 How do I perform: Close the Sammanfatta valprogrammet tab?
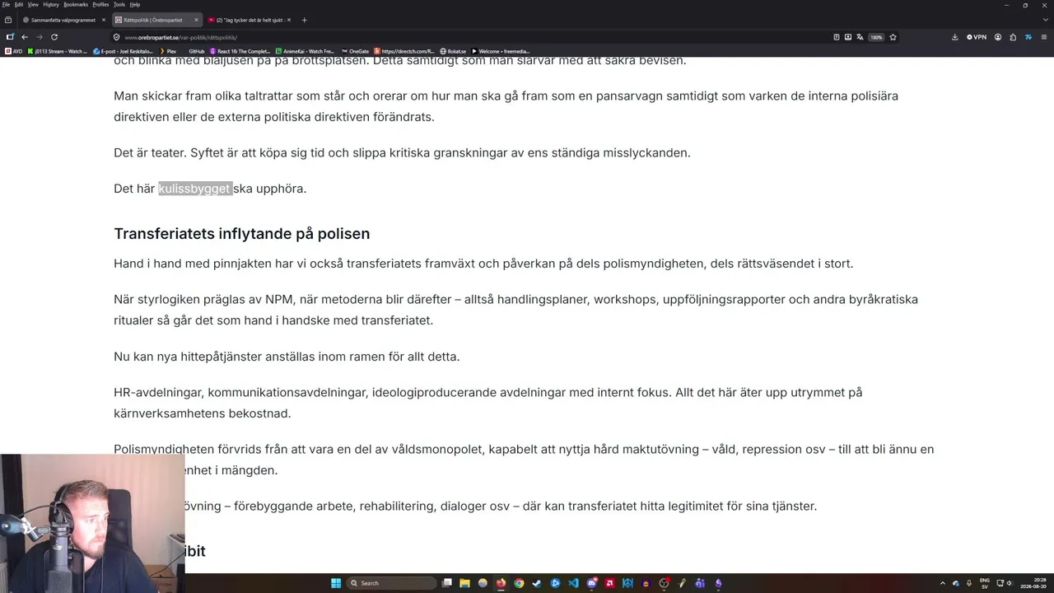(x=103, y=20)
